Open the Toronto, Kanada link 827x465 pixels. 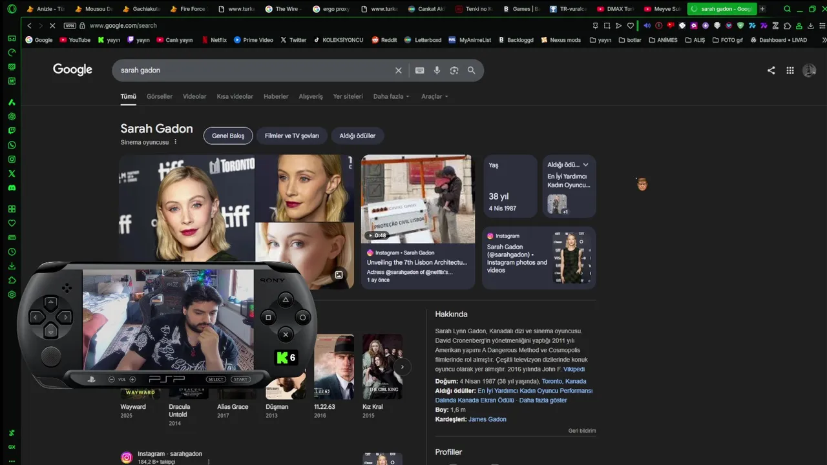coord(564,381)
